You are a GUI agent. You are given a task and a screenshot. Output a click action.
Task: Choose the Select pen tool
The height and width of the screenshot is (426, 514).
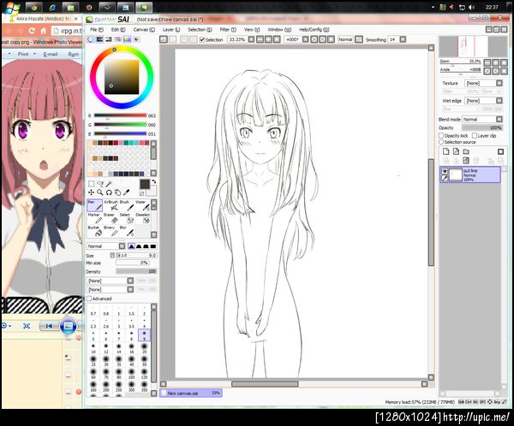pos(127,218)
